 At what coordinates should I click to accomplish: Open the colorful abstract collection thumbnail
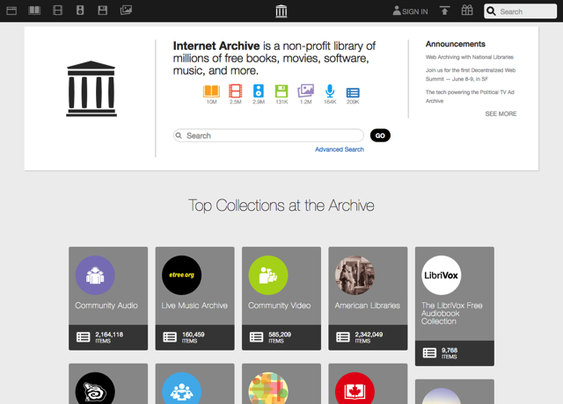point(268,388)
